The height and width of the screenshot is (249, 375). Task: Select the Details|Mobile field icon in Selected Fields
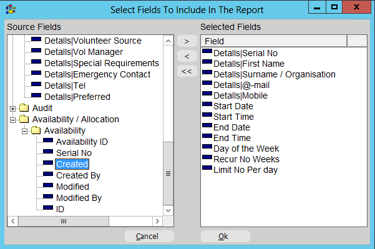click(207, 94)
